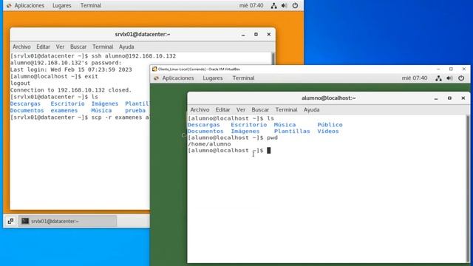The height and width of the screenshot is (266, 473).
Task: Click the datacenter clock mié 07:40
Action: (x=251, y=5)
